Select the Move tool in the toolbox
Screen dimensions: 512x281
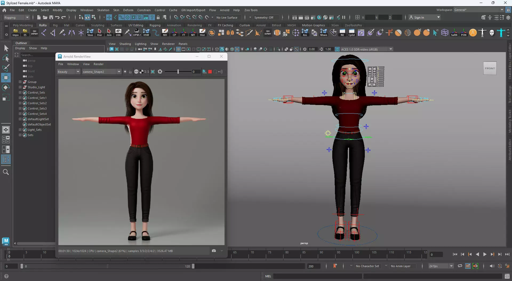(x=6, y=78)
